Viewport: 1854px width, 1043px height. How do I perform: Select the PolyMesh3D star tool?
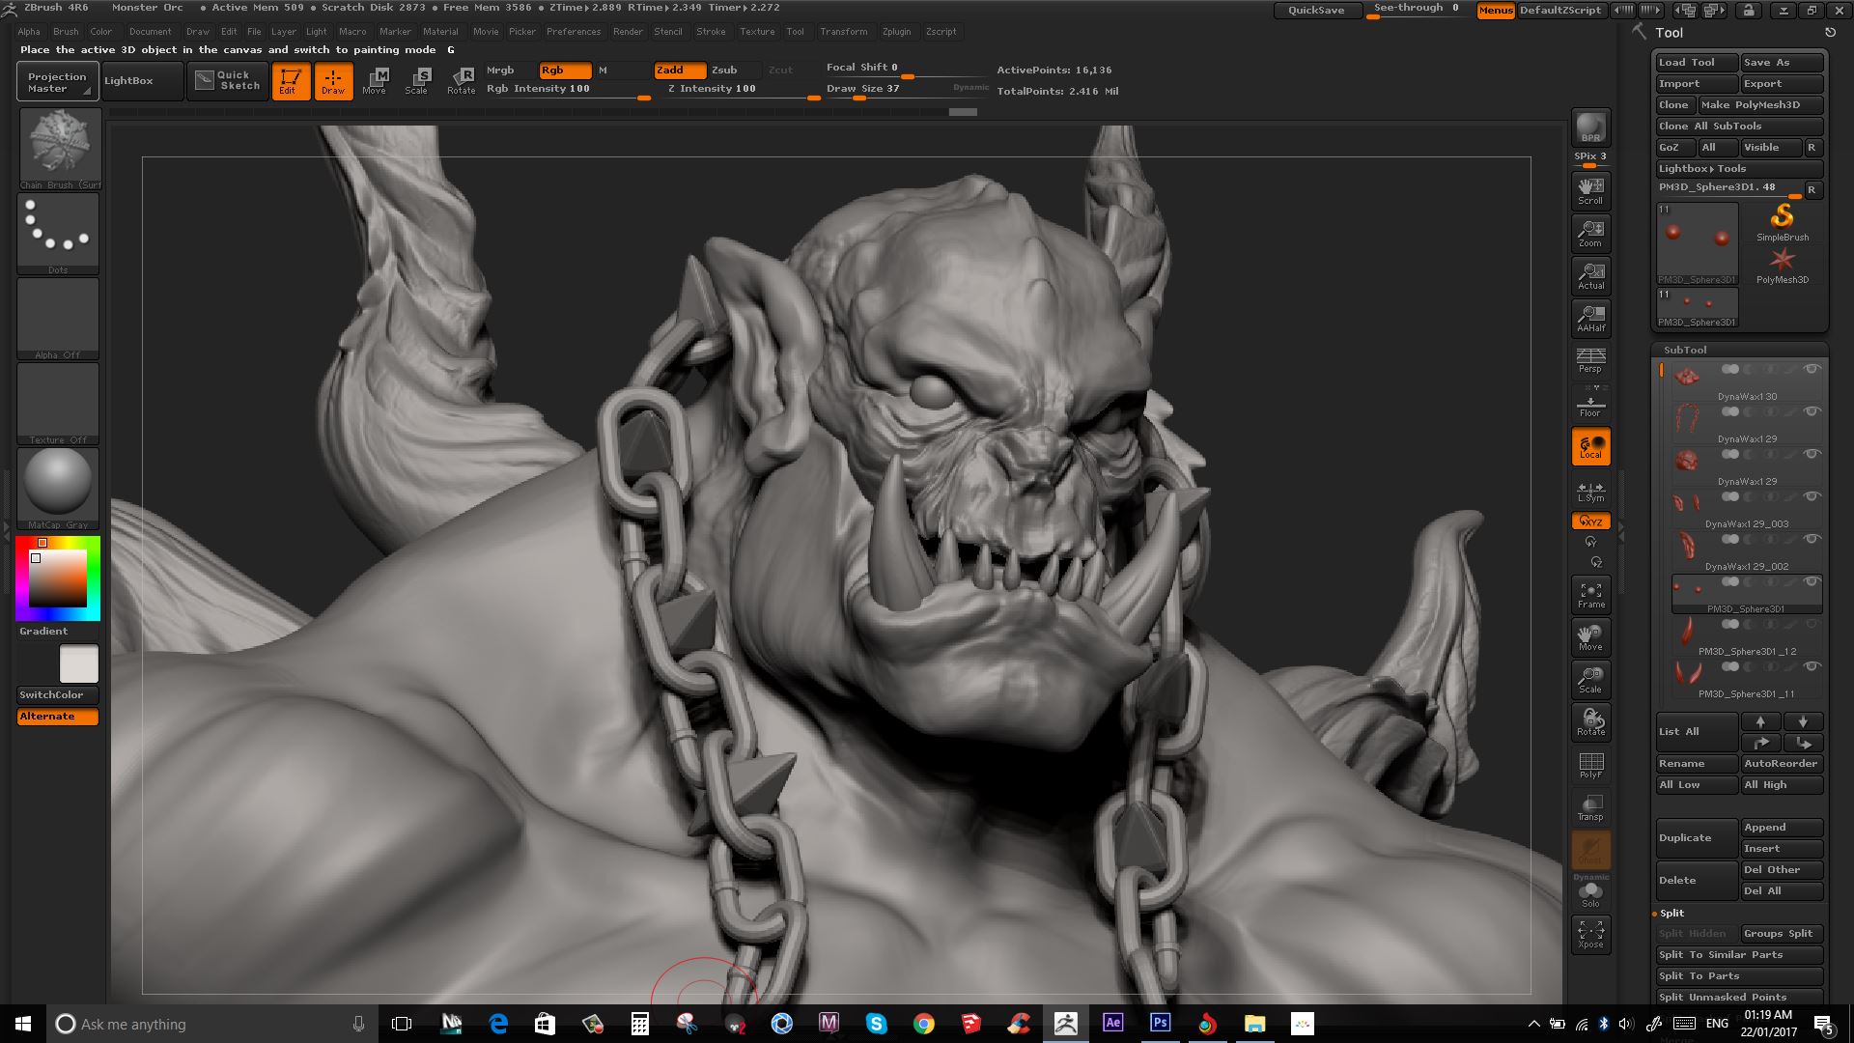(x=1783, y=265)
